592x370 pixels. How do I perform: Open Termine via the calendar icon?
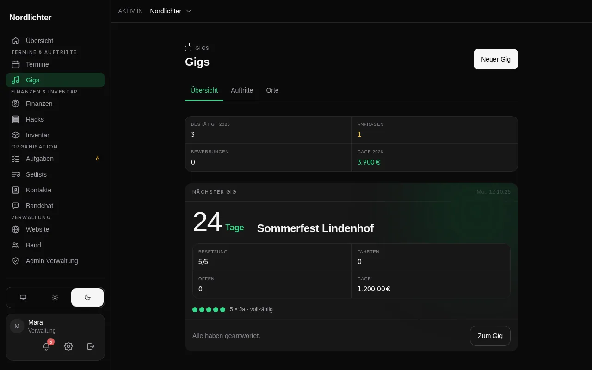[16, 64]
